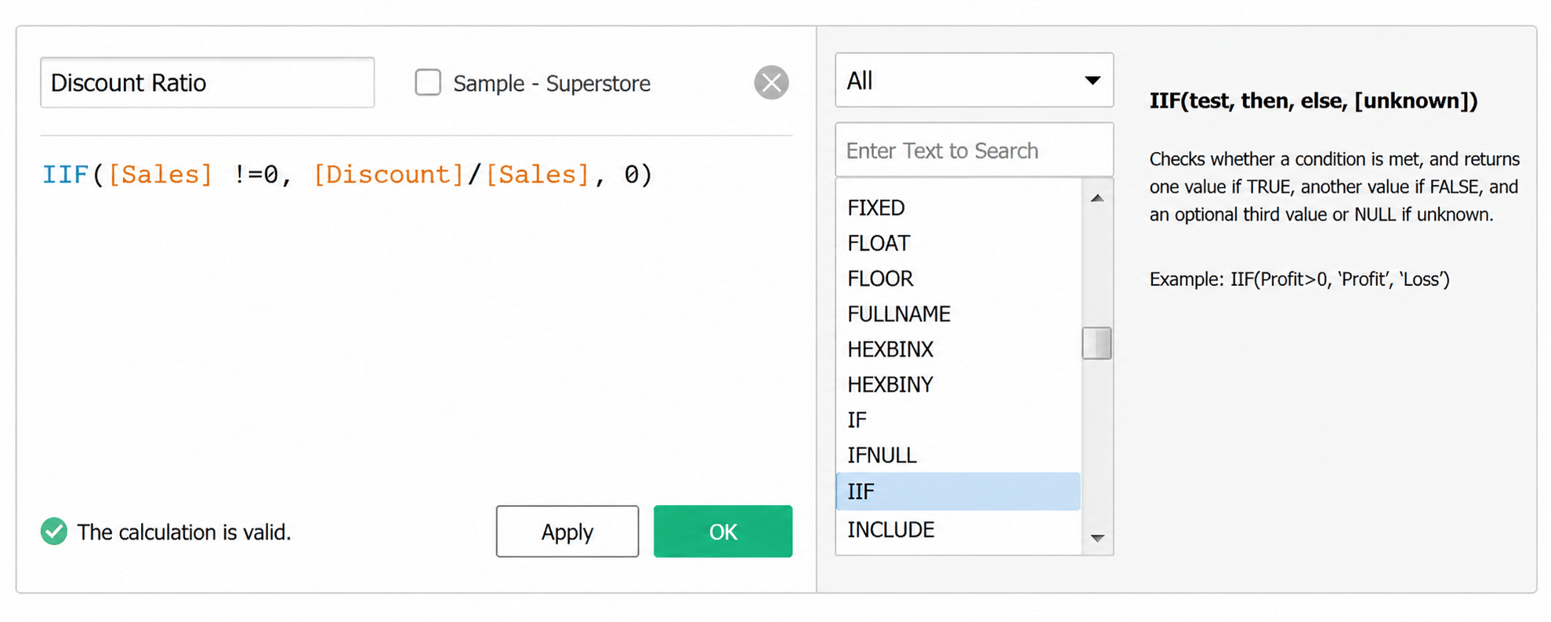Viewport: 1551px width, 622px height.
Task: Select FLOOR in the function list
Action: 959,278
